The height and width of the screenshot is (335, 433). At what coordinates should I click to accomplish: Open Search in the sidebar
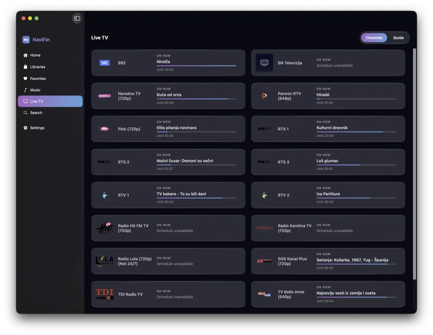point(50,113)
